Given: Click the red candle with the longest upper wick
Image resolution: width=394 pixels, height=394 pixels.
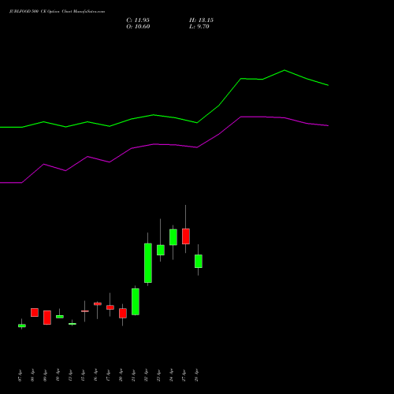Looking at the screenshot, I should pos(186,236).
